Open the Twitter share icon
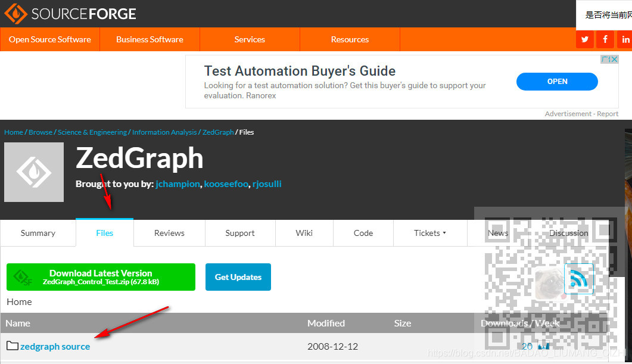The image size is (632, 364). click(584, 39)
